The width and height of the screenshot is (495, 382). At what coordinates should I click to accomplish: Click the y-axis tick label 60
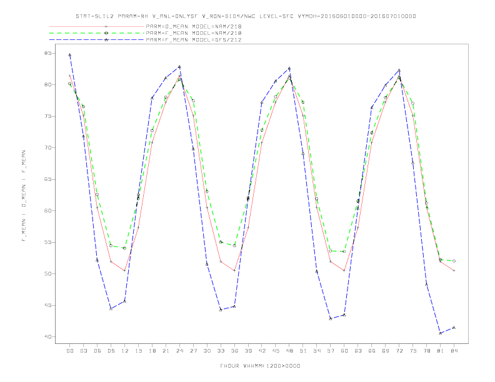pyautogui.click(x=48, y=211)
